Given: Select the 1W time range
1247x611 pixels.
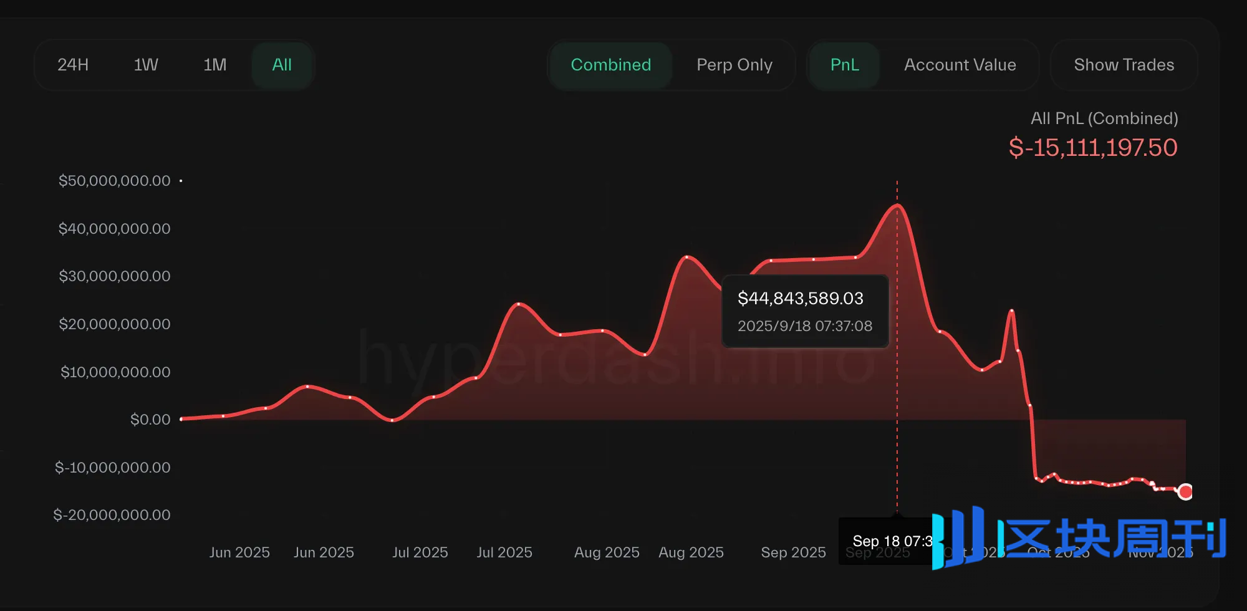Looking at the screenshot, I should pos(146,65).
